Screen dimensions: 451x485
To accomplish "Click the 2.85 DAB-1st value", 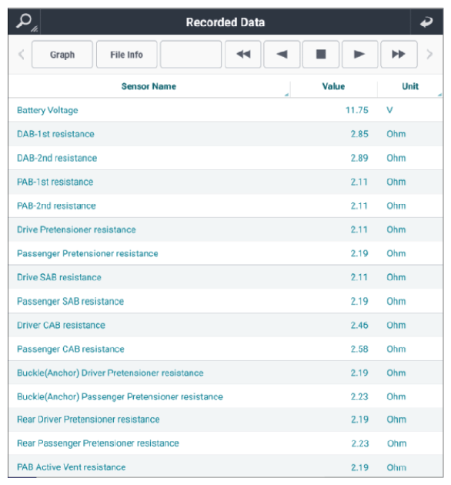I will [x=359, y=134].
